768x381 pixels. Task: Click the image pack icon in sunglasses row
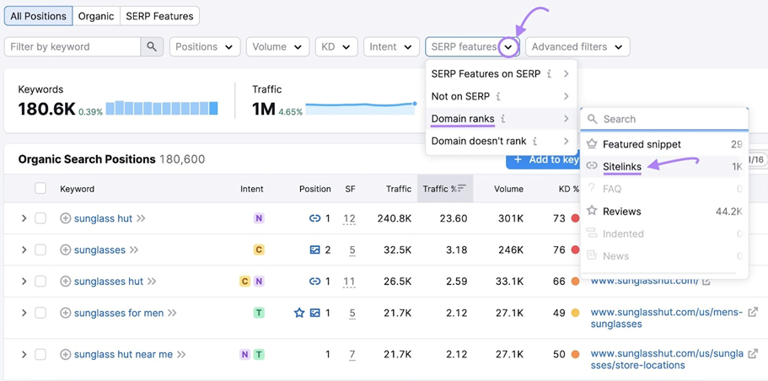[x=314, y=250]
